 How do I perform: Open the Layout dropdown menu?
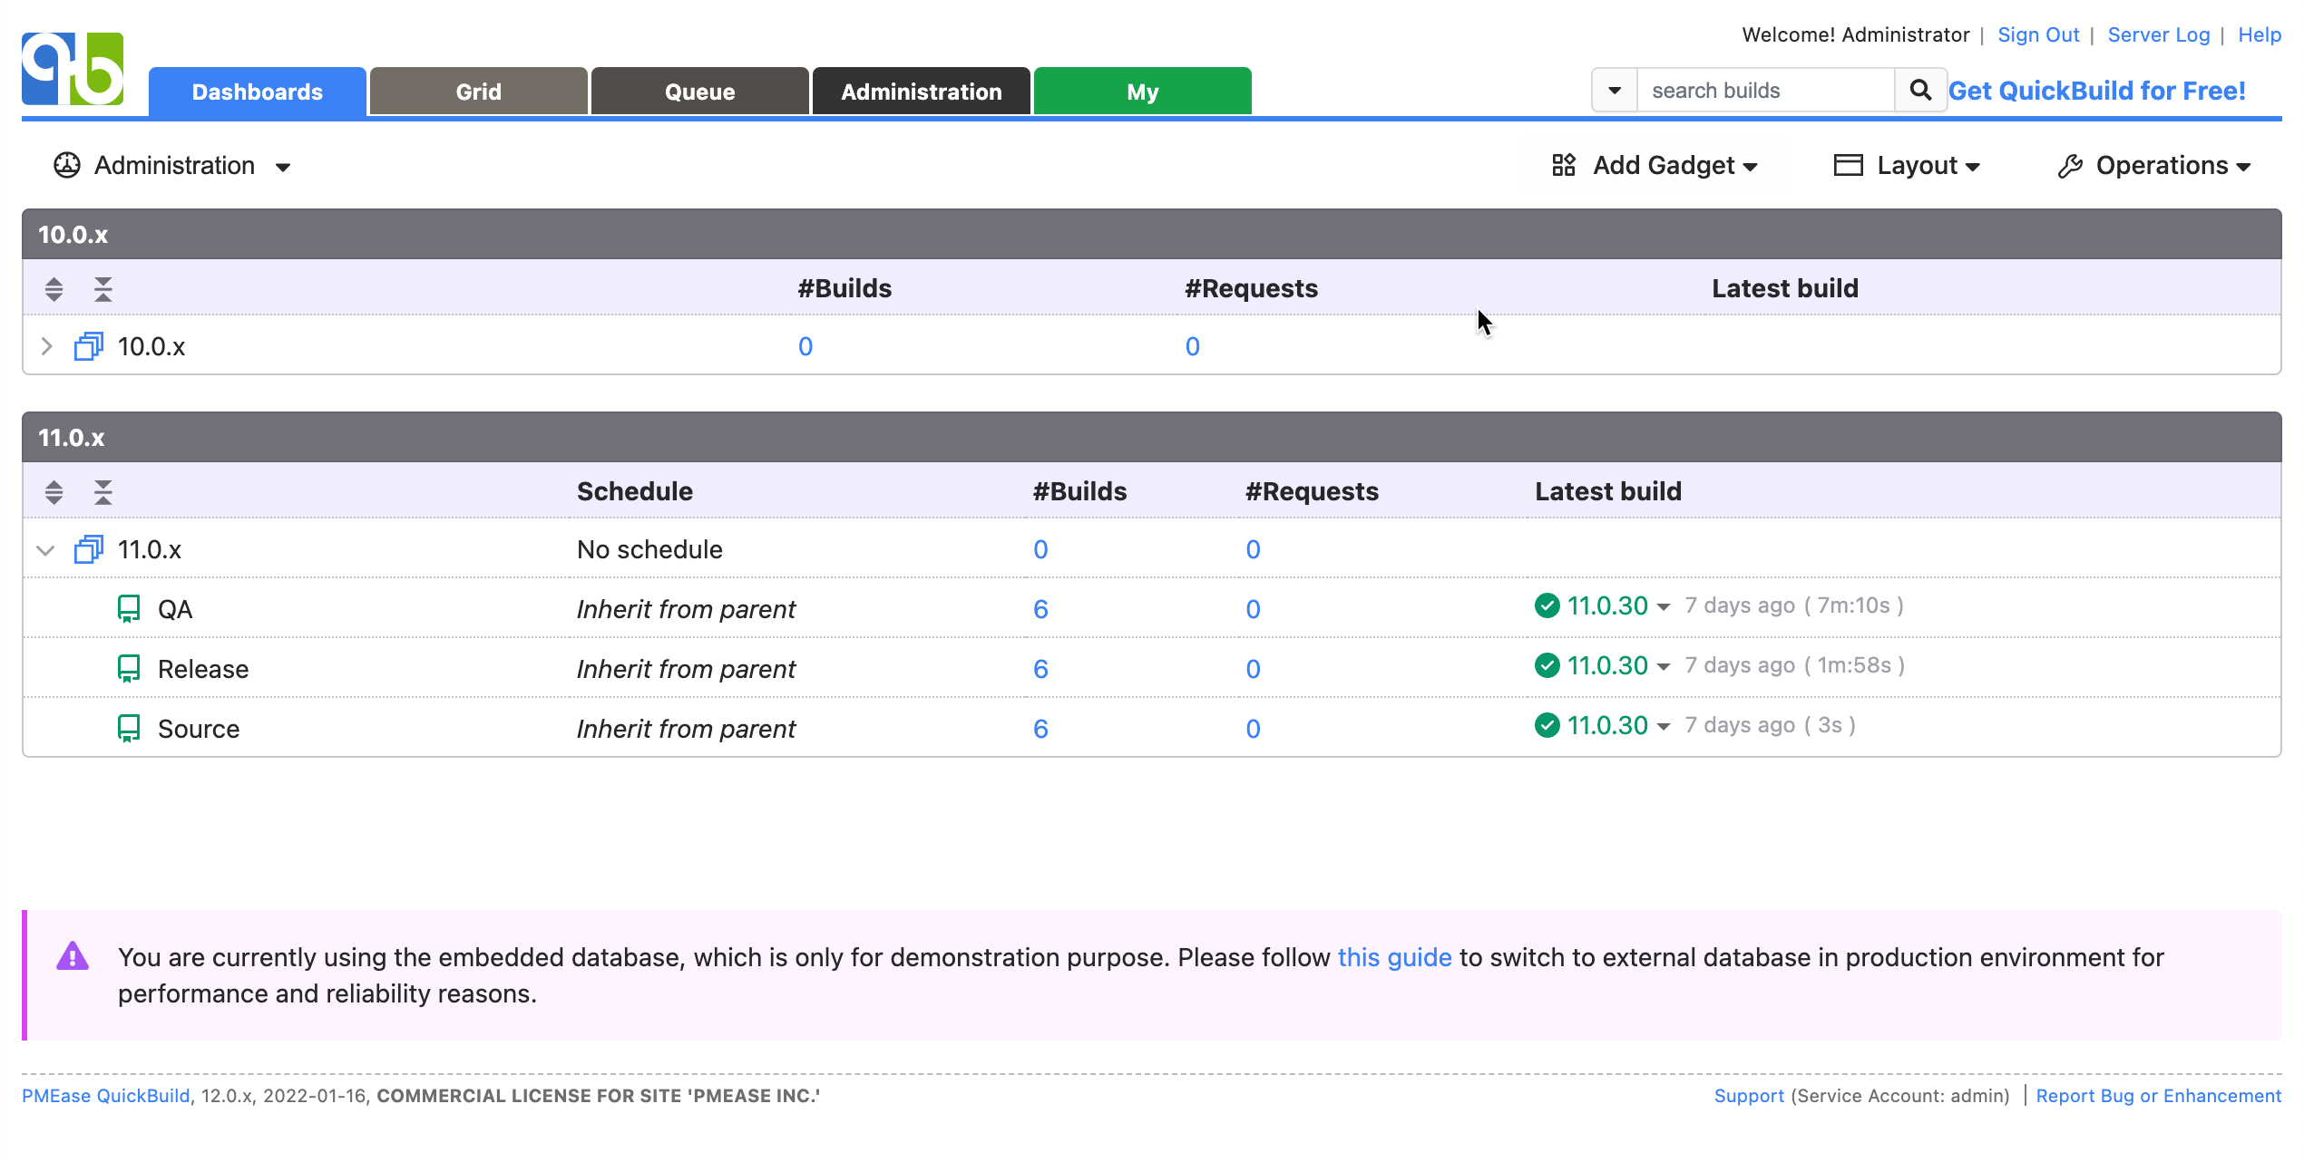coord(1972,167)
